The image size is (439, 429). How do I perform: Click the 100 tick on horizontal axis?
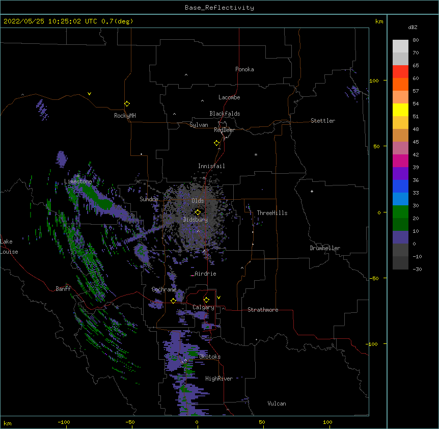click(327, 422)
